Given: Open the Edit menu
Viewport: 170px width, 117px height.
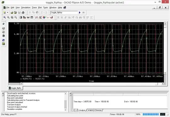Looking at the screenshot, I should click(x=12, y=8).
